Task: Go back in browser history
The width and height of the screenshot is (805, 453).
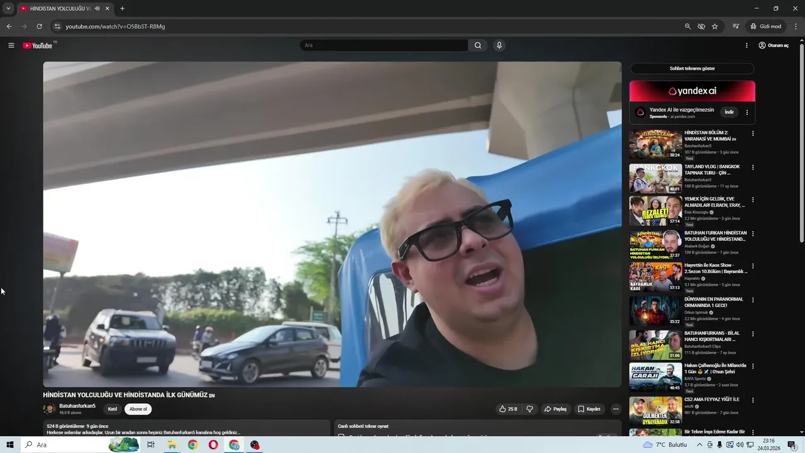Action: 9,26
